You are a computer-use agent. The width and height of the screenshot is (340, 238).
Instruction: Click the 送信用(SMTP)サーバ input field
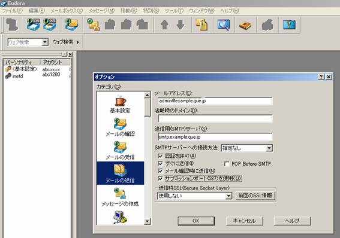tap(215, 137)
